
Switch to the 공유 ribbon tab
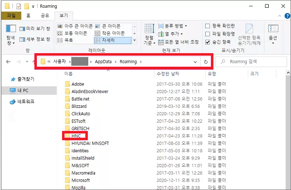45,16
